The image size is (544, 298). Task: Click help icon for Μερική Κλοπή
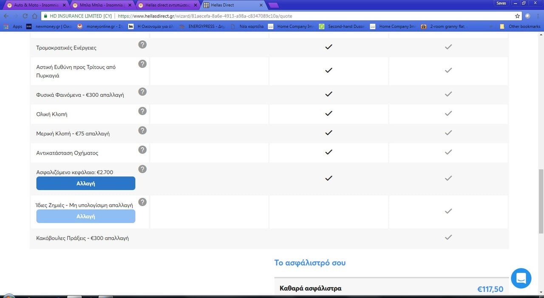[x=142, y=130]
